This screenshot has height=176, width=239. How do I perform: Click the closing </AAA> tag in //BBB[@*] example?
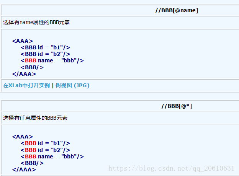point(24,169)
